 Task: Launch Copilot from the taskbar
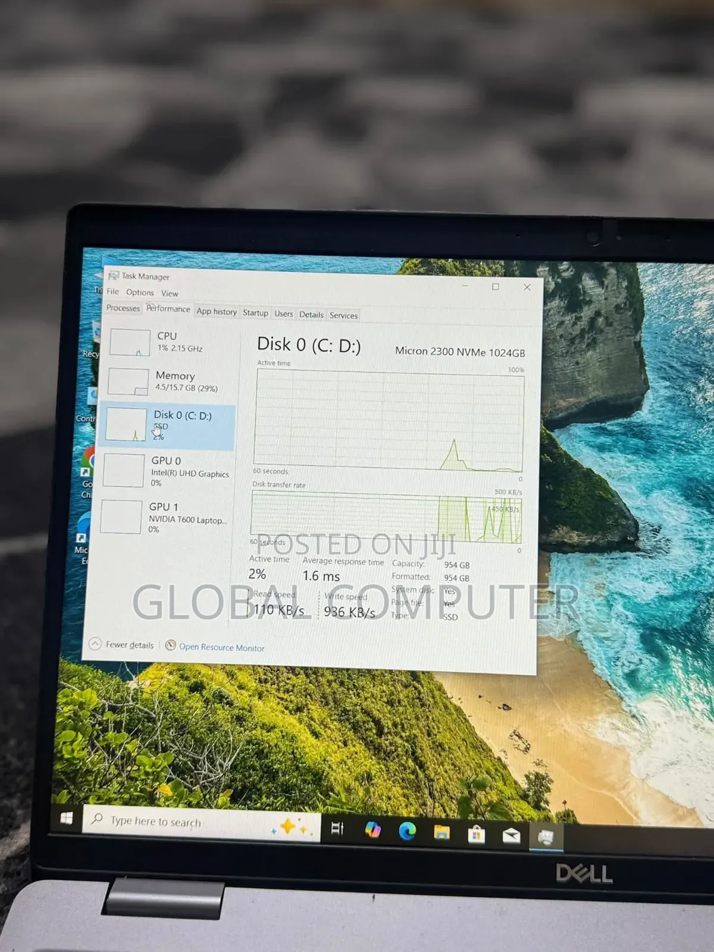373,829
